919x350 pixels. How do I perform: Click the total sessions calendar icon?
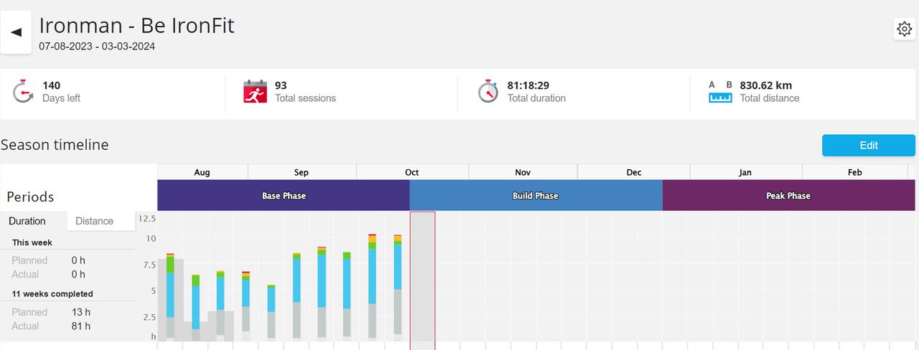pos(255,91)
